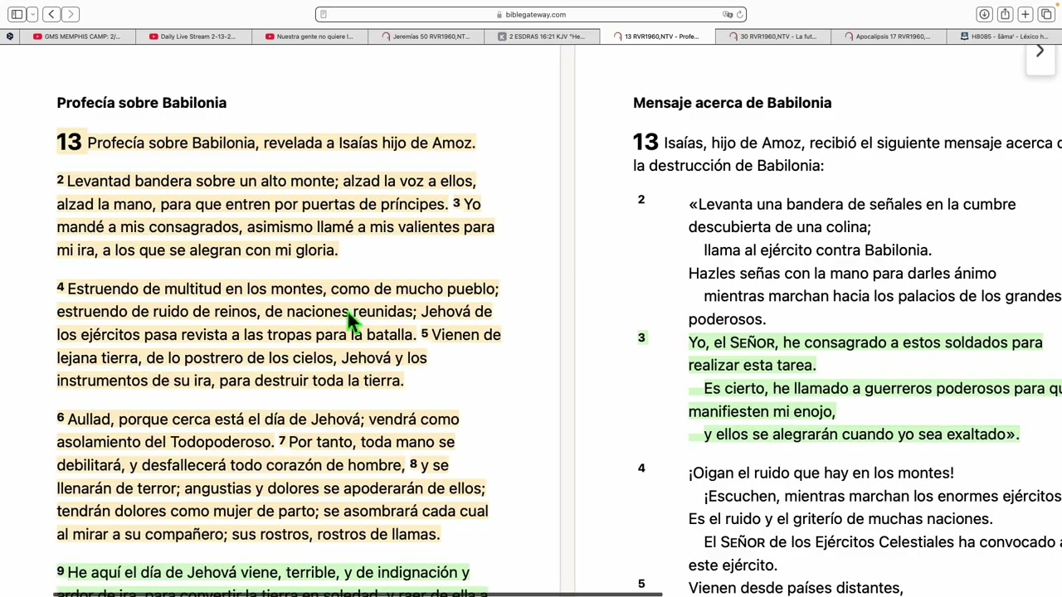This screenshot has height=597, width=1062.
Task: Switch to the 30 RVR1960,NTV tab
Action: click(x=773, y=36)
